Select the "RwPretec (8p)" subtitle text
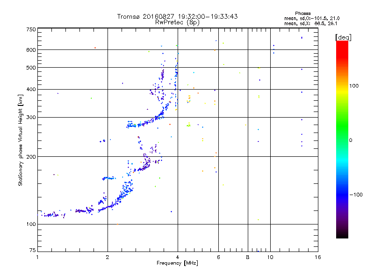Image resolution: width=374 pixels, height=280 pixels. point(177,22)
